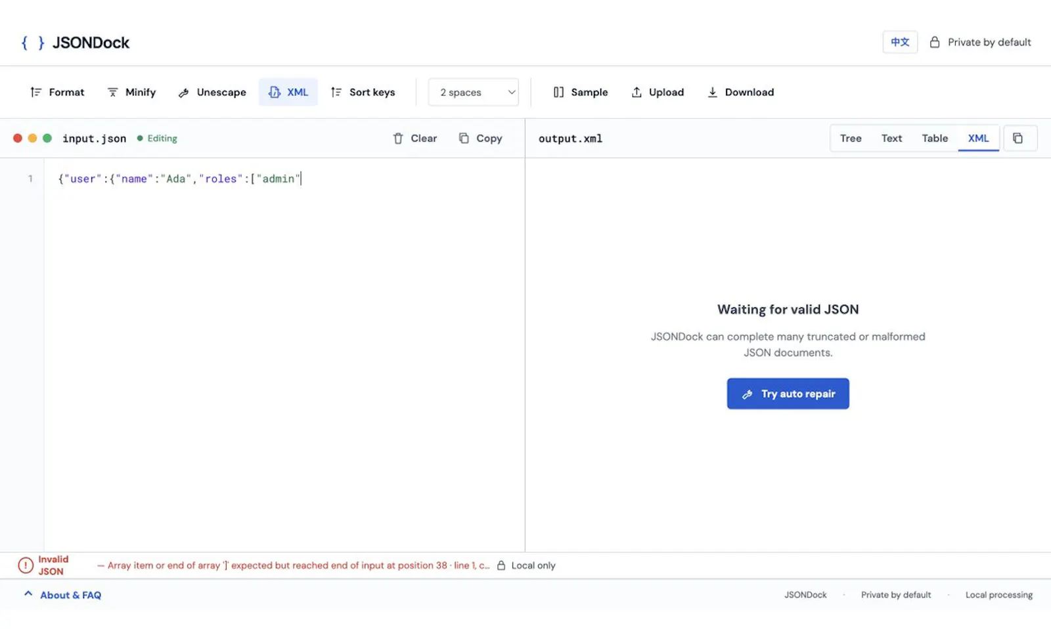The image size is (1051, 629).
Task: Switch output to Table view
Action: click(x=935, y=138)
